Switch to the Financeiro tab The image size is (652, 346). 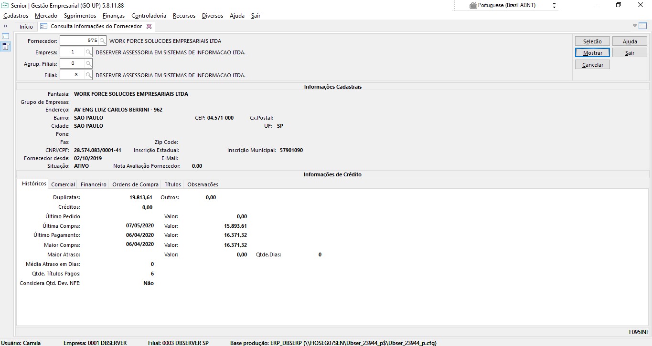click(94, 184)
